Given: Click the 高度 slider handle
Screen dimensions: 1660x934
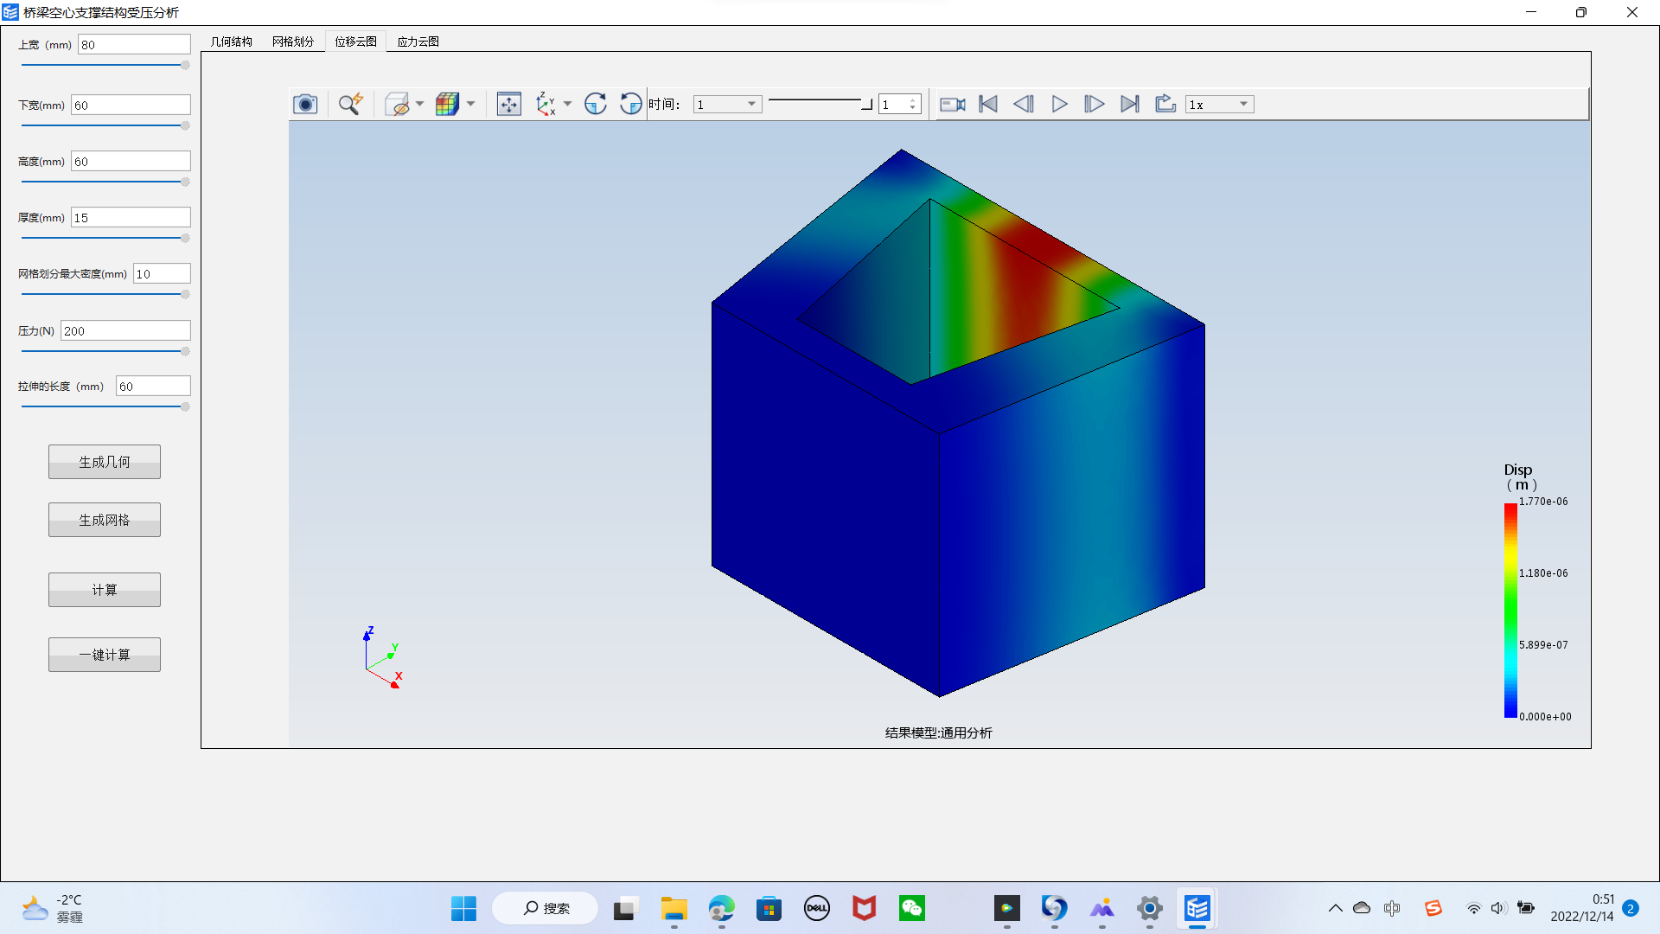Looking at the screenshot, I should [185, 182].
